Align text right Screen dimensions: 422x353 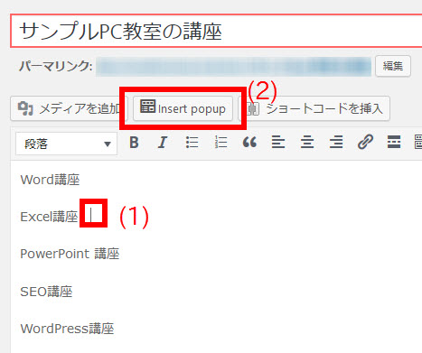[x=336, y=143]
